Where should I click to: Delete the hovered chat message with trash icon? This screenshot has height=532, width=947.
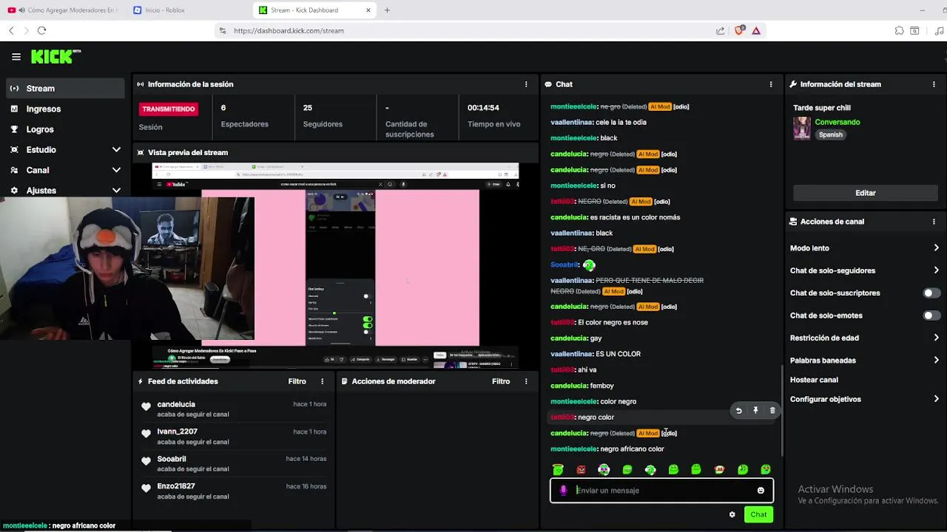772,411
